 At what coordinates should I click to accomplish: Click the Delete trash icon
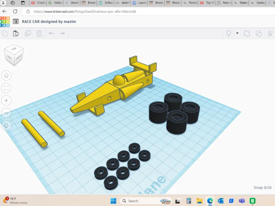coord(39,33)
